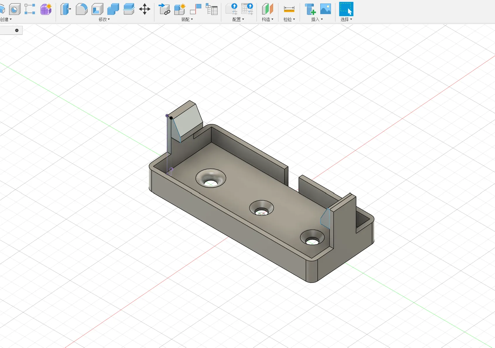Select the Offset Face tool

pyautogui.click(x=129, y=9)
